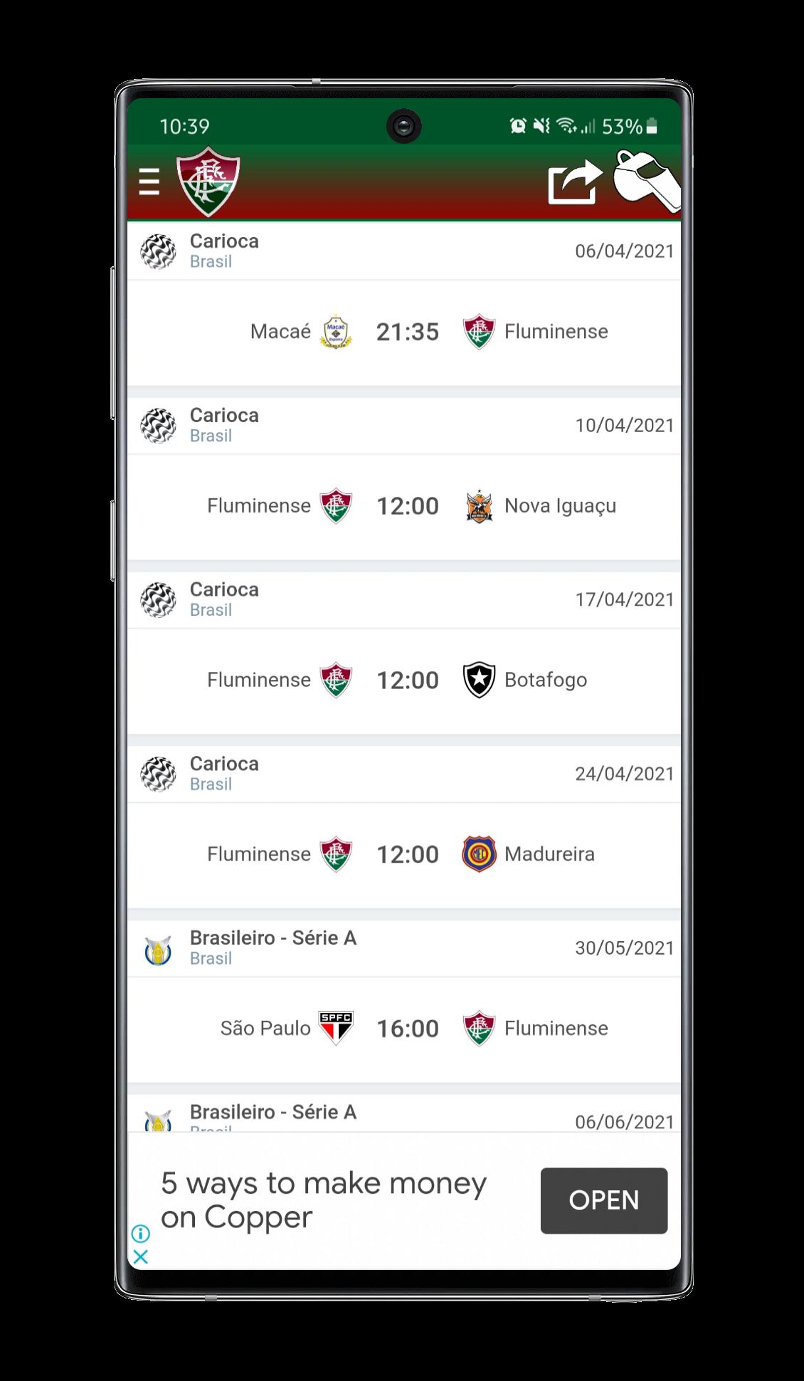
Task: Open the hamburger menu
Action: point(149,182)
